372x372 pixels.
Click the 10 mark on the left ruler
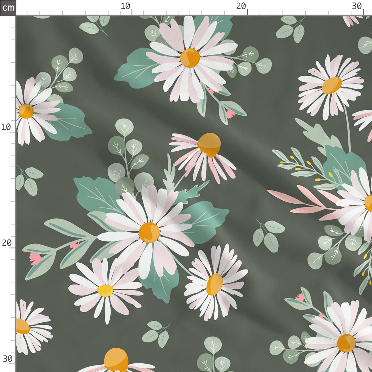coord(7,127)
